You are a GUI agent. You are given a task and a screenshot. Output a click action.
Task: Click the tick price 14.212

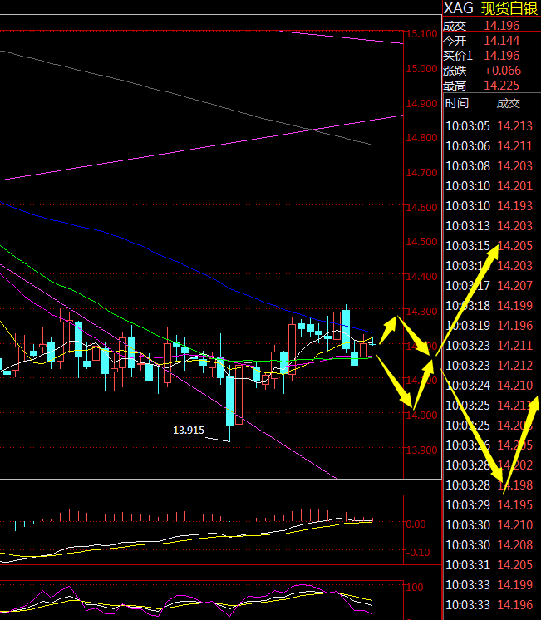(x=515, y=366)
